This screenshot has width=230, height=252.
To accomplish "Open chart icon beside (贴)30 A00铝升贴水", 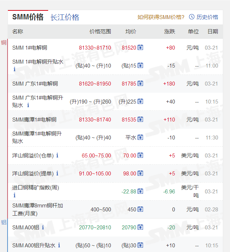I will pos(141,245).
